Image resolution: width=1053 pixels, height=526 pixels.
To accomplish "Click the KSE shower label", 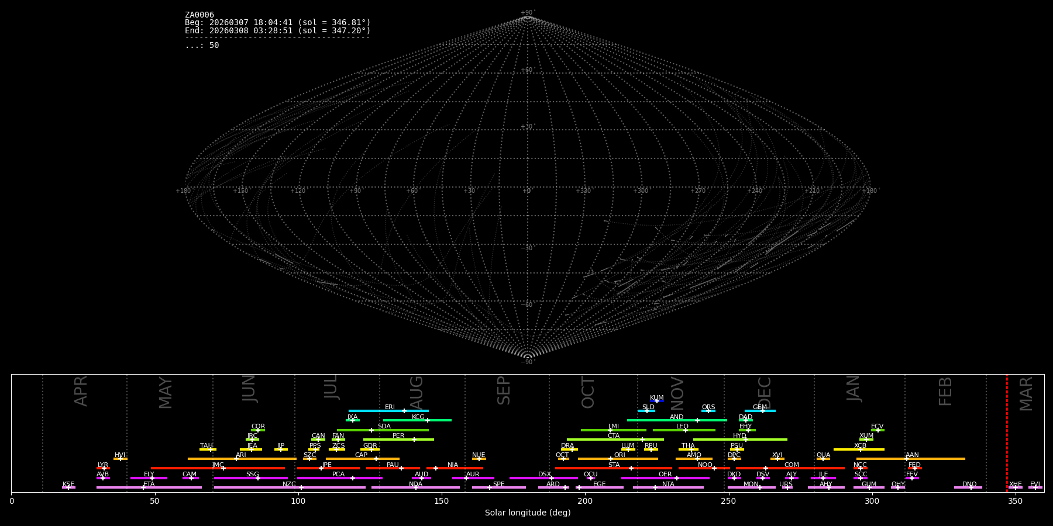I will tap(68, 485).
